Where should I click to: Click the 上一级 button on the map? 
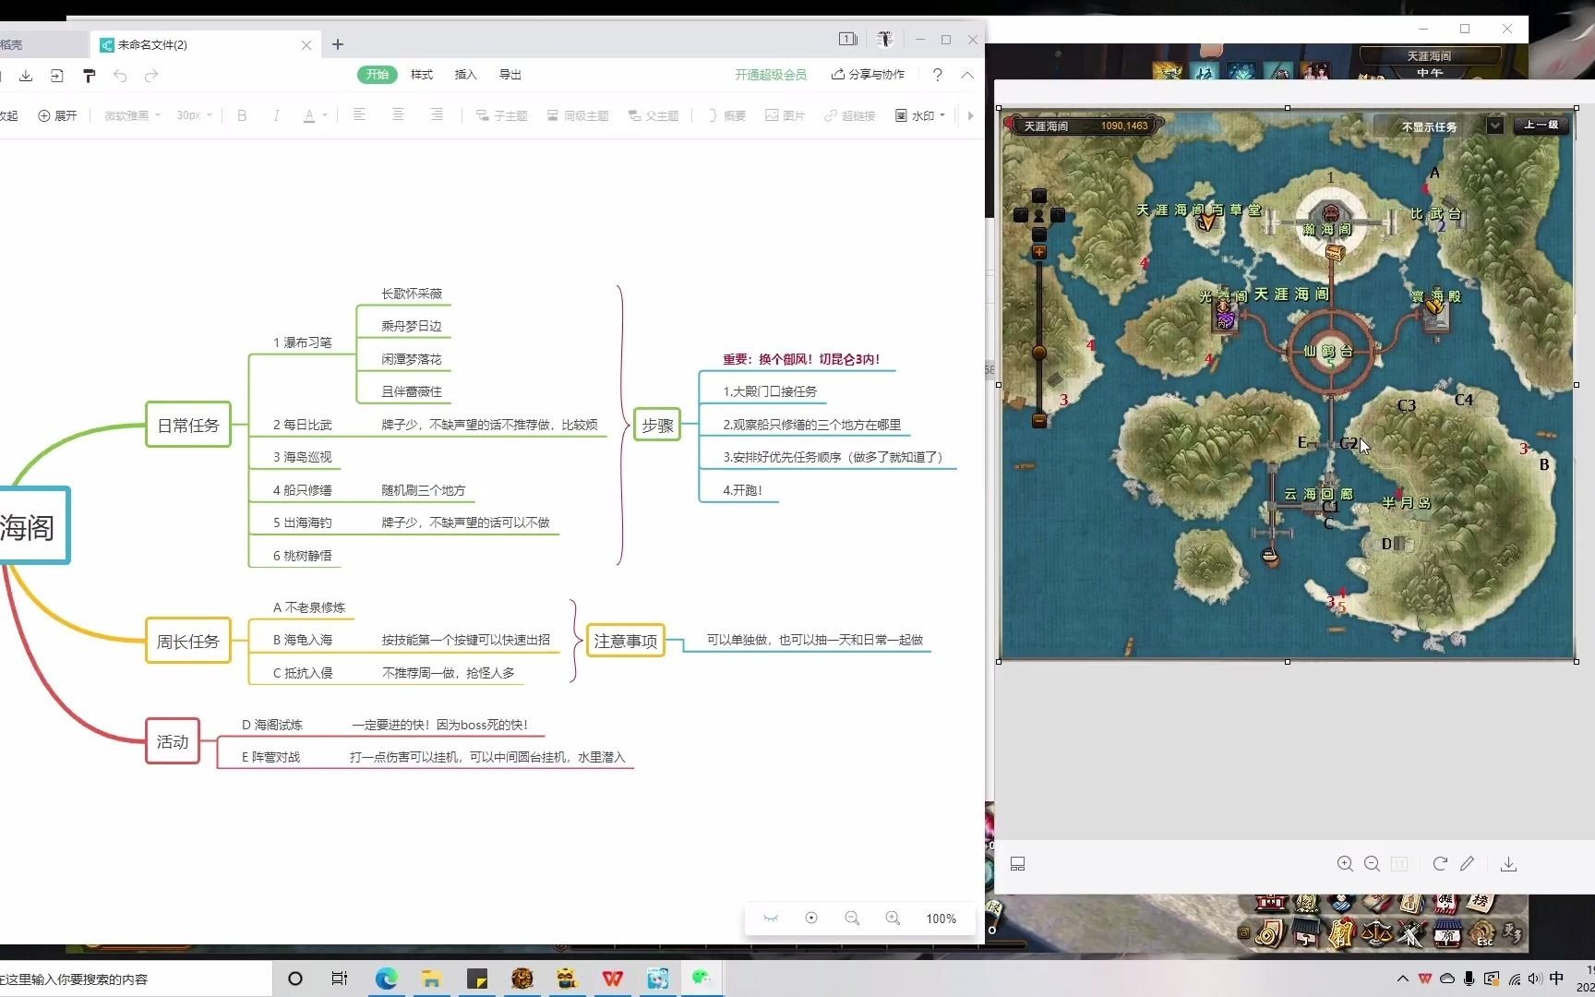(x=1541, y=125)
